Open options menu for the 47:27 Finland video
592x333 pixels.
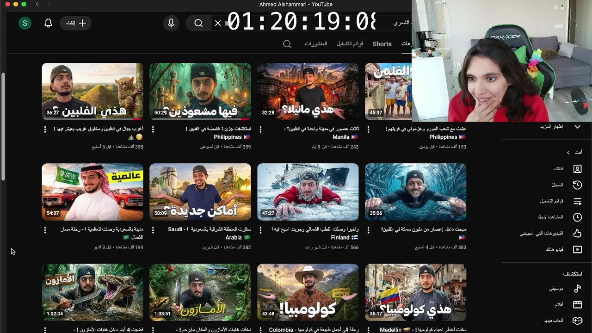click(x=260, y=230)
